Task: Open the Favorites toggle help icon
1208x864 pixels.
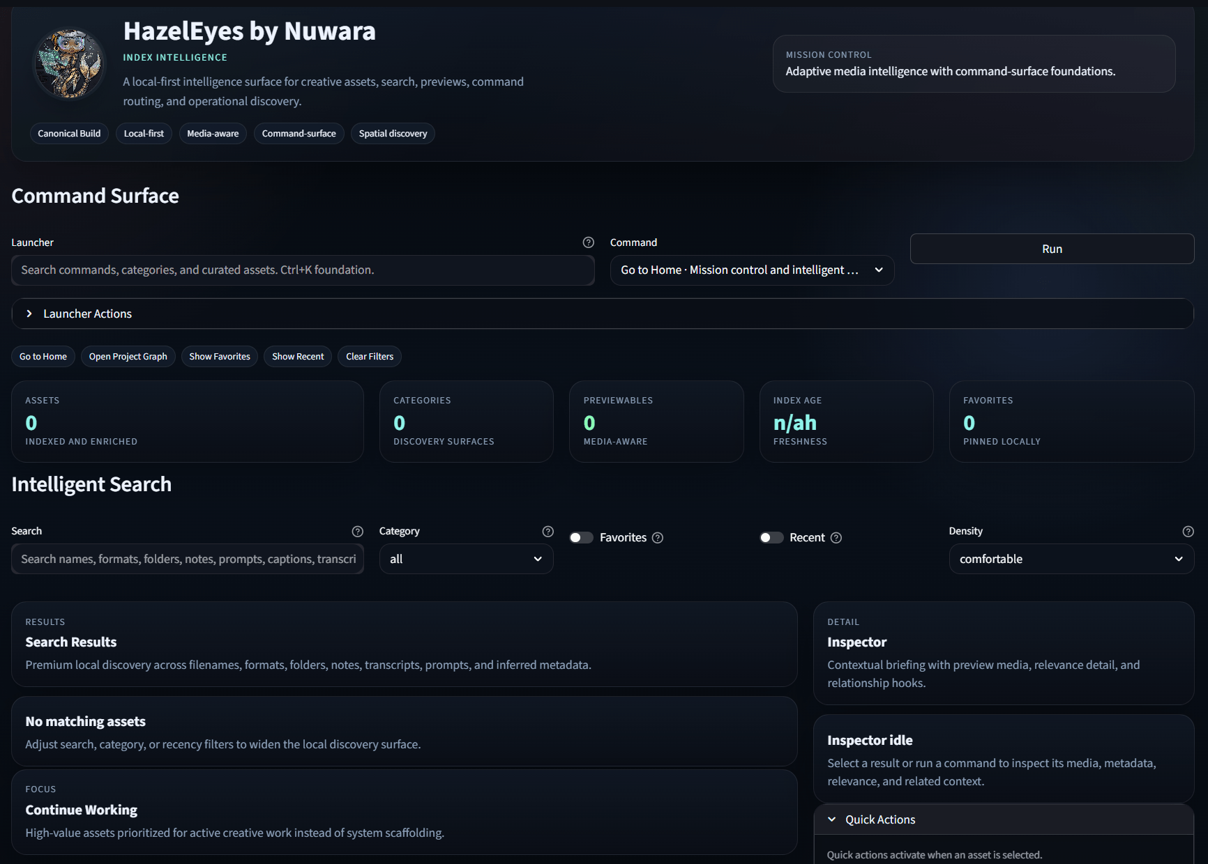Action: click(x=657, y=538)
